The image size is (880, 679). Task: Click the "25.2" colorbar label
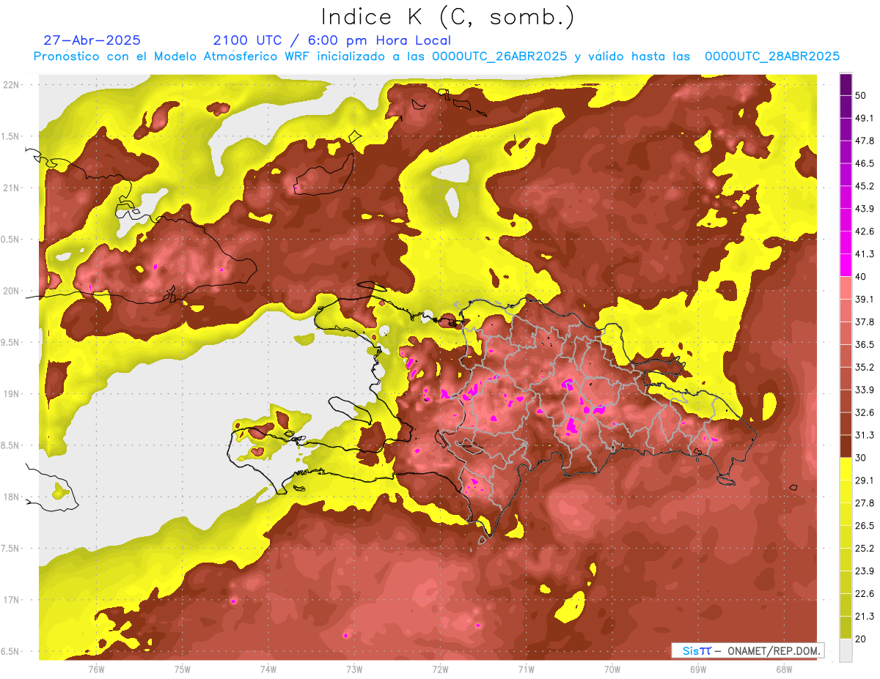click(865, 549)
